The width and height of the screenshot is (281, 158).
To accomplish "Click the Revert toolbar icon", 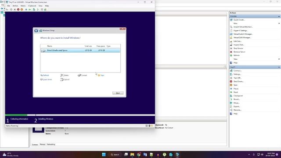I will pos(38,10).
